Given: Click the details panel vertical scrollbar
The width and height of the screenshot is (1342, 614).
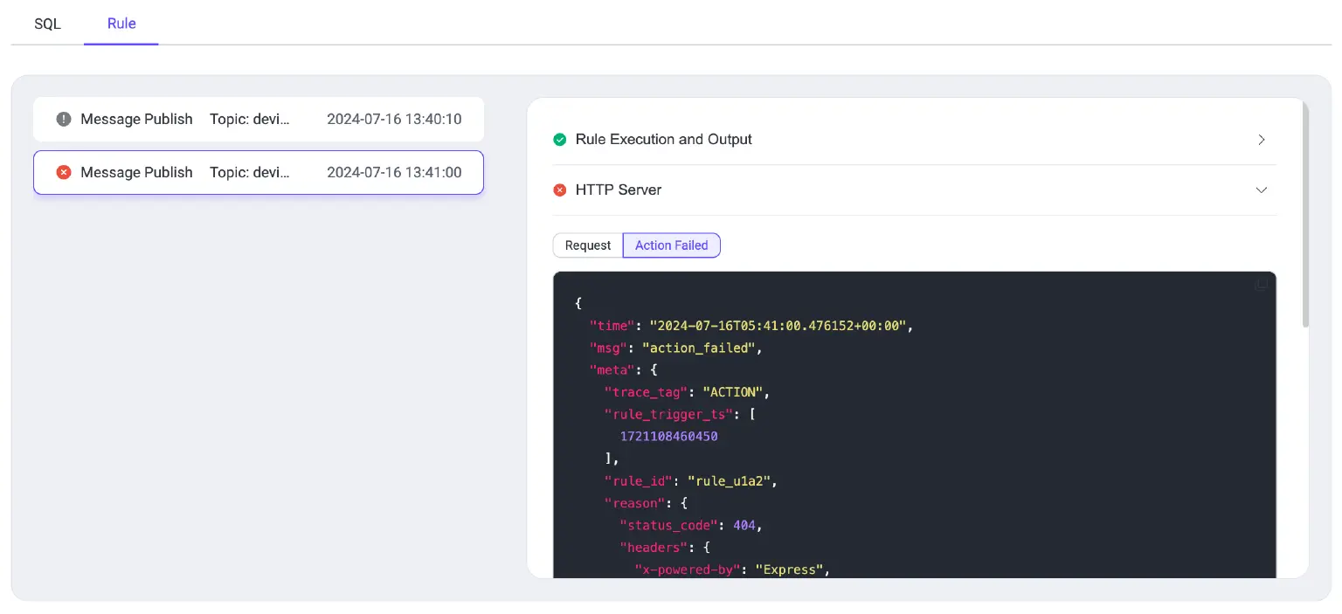Looking at the screenshot, I should (x=1305, y=218).
